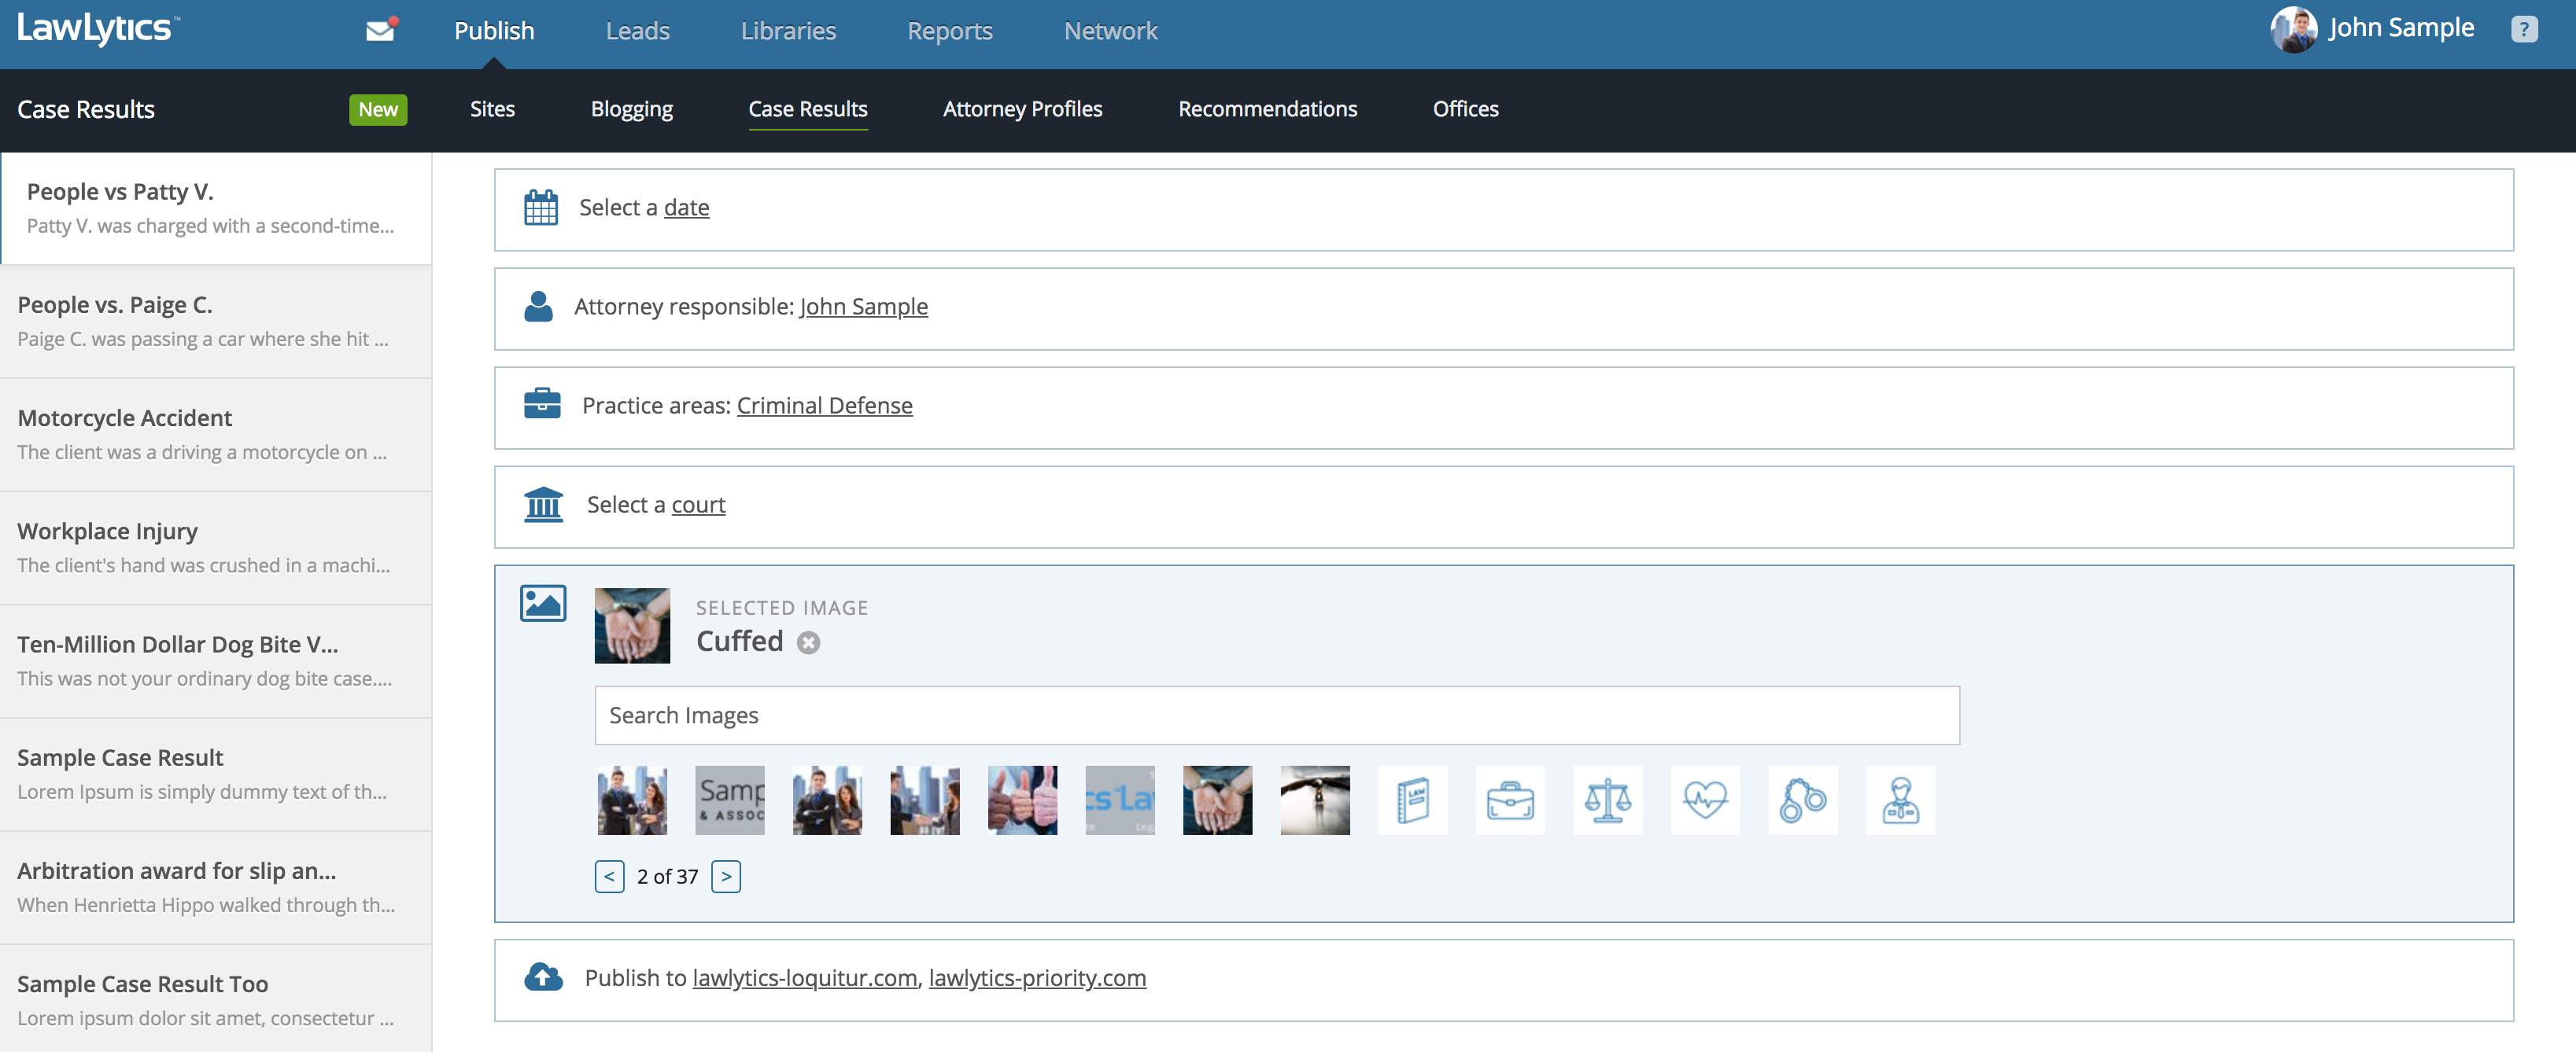
Task: Click the 'date' link
Action: pos(686,207)
